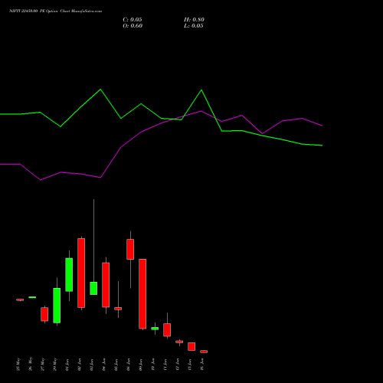Click the open value 'O: 0.60'
The height and width of the screenshot is (383, 383).
click(133, 26)
